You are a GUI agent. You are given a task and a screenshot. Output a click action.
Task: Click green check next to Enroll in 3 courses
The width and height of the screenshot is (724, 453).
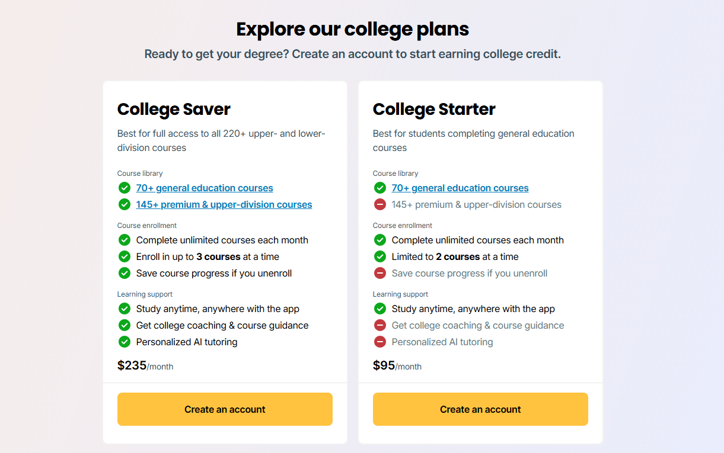tap(125, 256)
